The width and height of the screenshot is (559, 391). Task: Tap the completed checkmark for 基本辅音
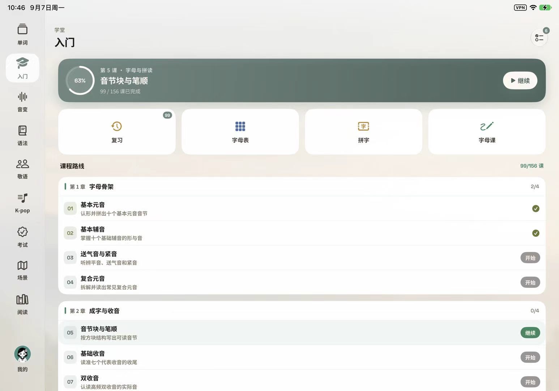[536, 233]
